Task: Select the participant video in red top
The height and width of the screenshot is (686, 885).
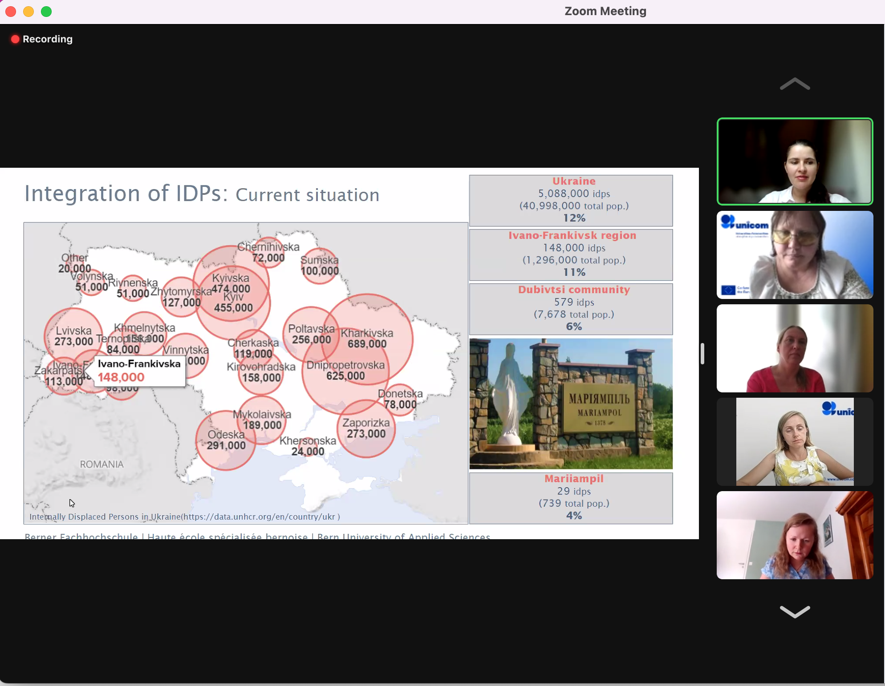Action: pos(795,348)
